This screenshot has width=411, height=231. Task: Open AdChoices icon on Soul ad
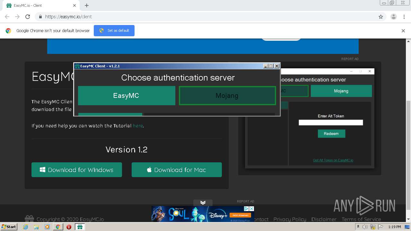coord(247,209)
